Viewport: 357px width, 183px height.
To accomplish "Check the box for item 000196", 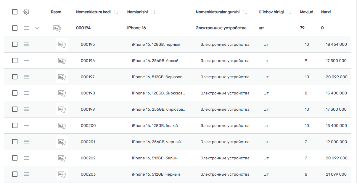I will pyautogui.click(x=15, y=61).
